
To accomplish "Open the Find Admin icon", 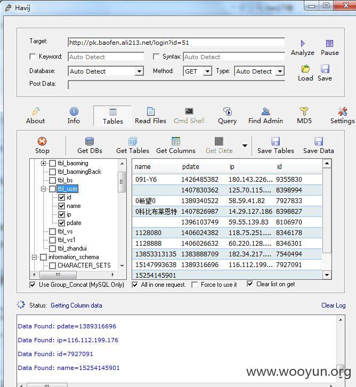I will [x=266, y=111].
